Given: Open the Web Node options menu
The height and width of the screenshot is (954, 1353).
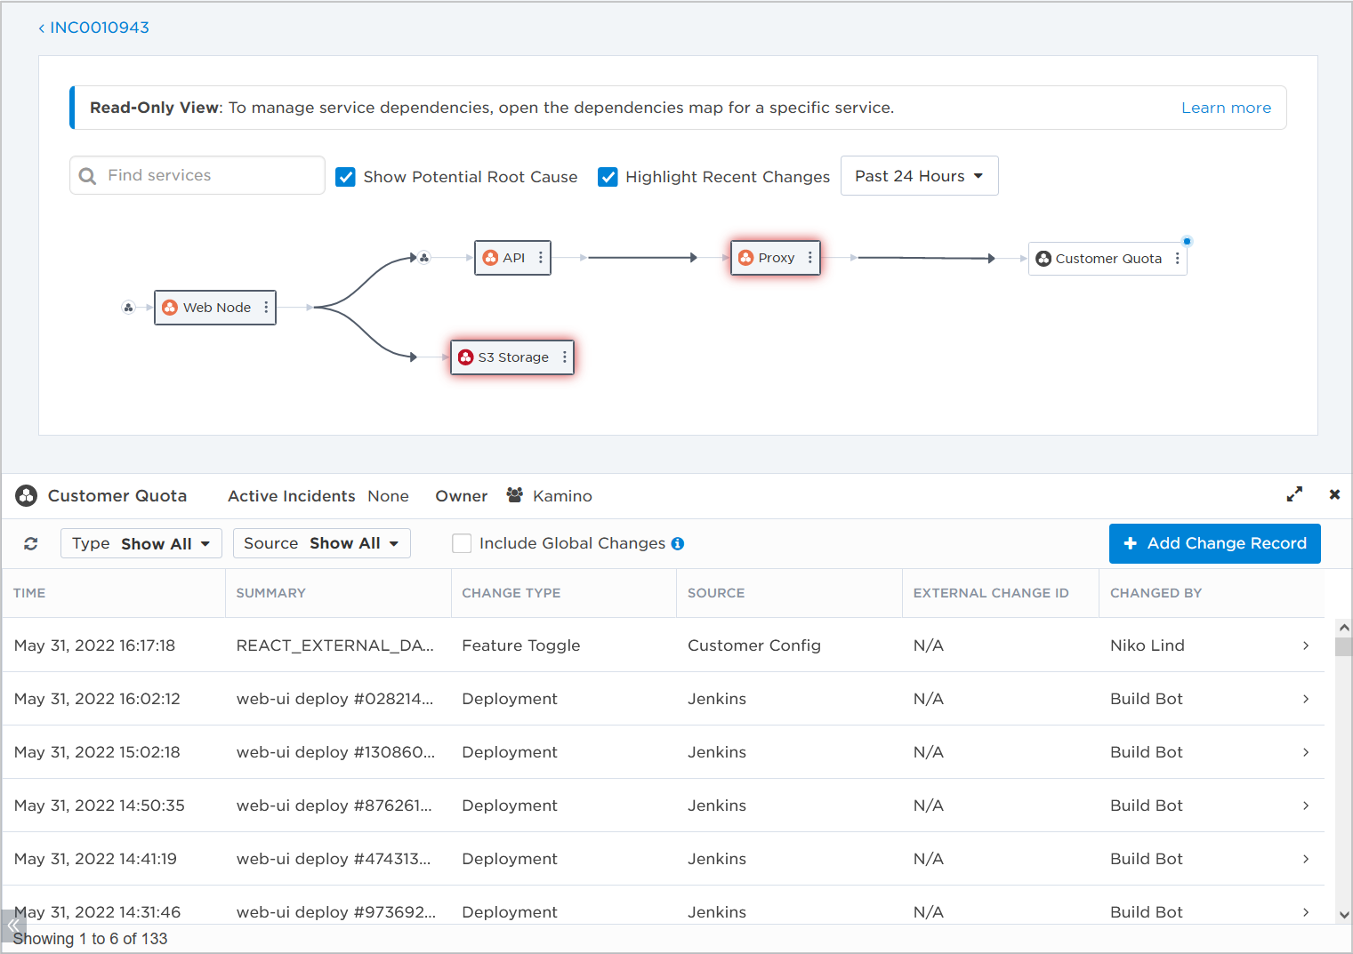Looking at the screenshot, I should tap(266, 308).
